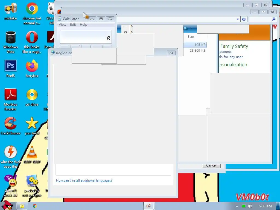Maximize the Calculator window
This screenshot has width=280, height=210.
[x=101, y=19]
